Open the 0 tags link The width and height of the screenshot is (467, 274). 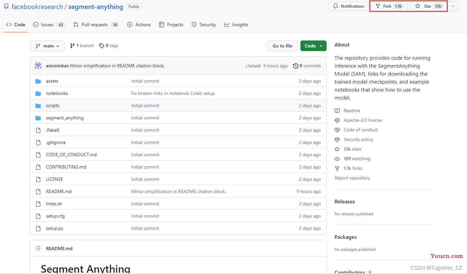pos(109,46)
